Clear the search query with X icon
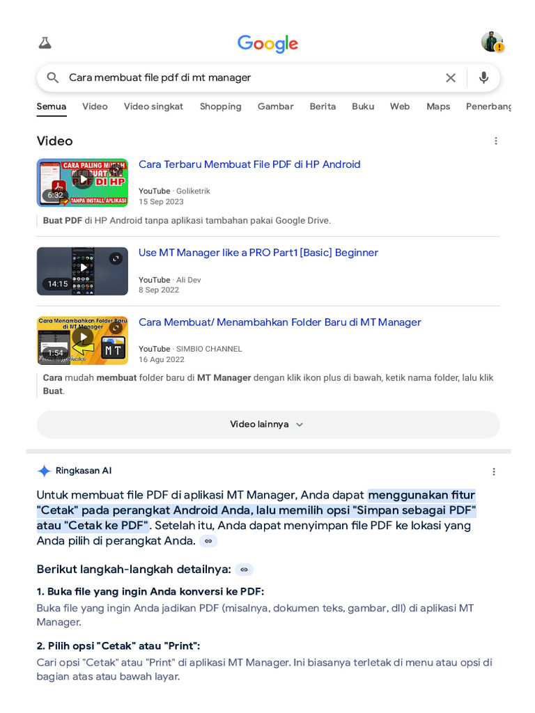 coord(451,78)
